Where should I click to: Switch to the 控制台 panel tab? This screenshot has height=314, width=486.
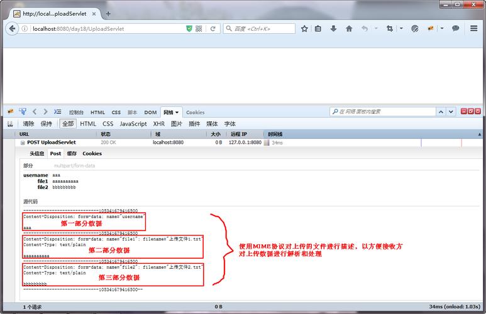tap(76, 112)
